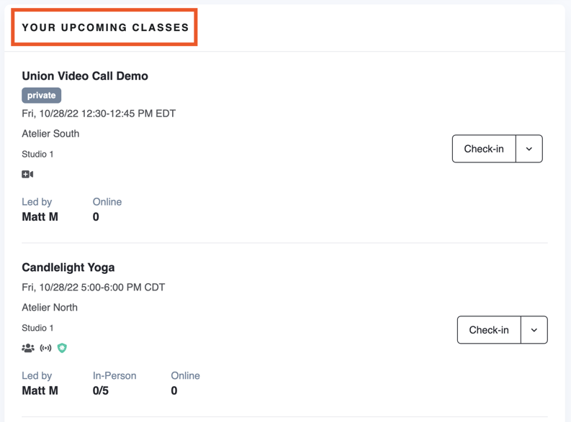Click the livestream broadcast icon for Candlelight Yoga
This screenshot has height=422, width=571.
click(45, 348)
